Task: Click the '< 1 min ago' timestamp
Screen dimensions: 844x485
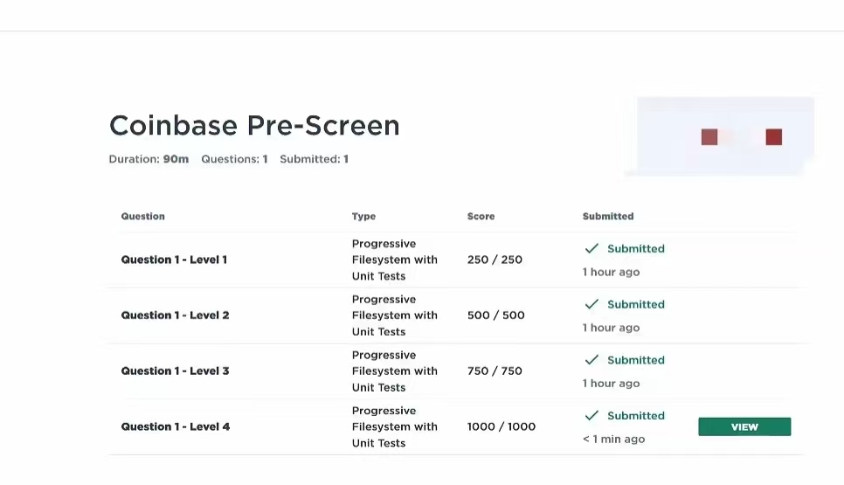Action: tap(613, 440)
